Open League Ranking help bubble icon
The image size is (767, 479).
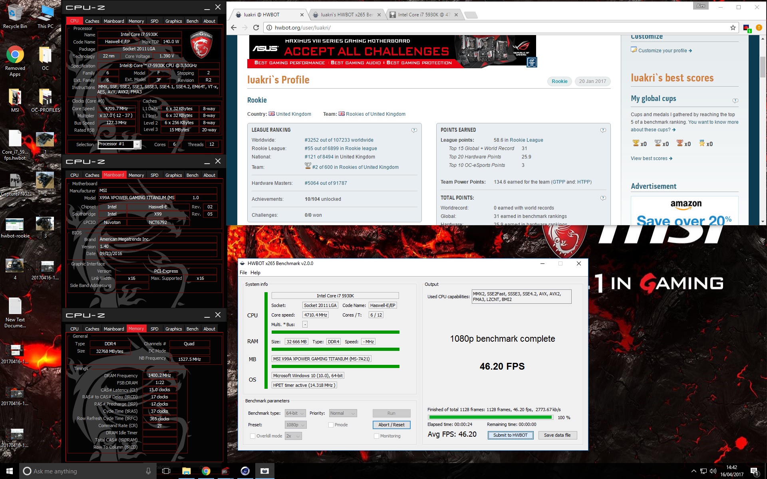pos(414,130)
